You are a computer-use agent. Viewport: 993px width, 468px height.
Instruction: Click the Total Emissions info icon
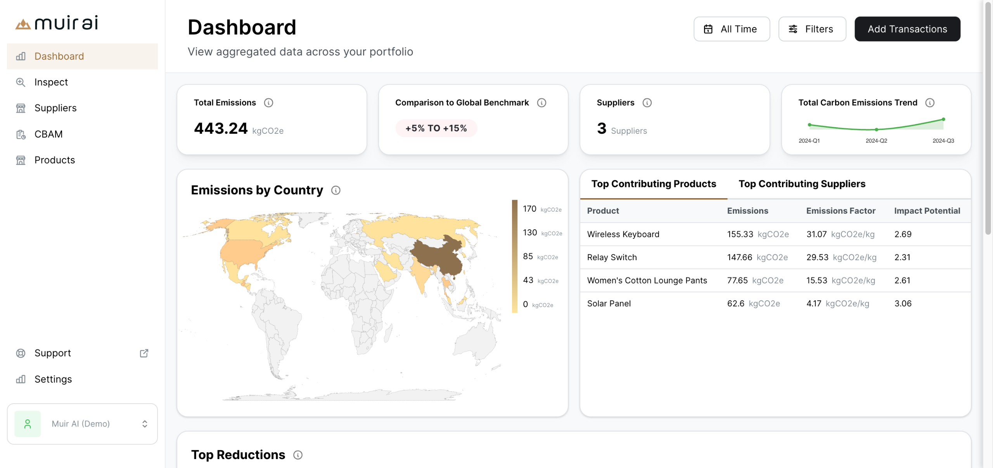(x=268, y=103)
